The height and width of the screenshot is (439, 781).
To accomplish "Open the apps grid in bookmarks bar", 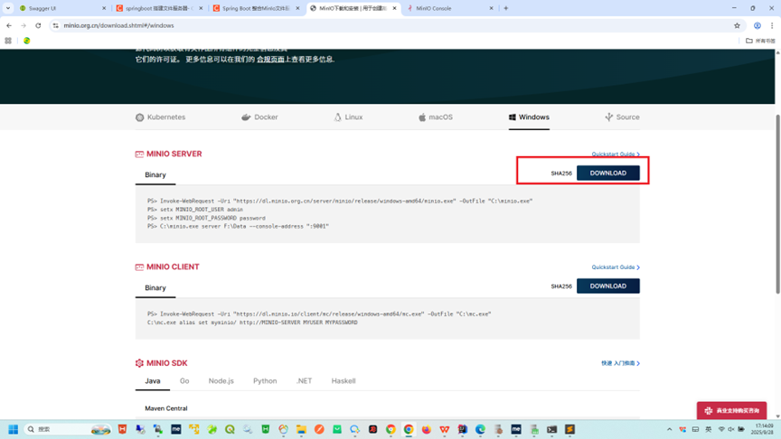I will click(8, 41).
